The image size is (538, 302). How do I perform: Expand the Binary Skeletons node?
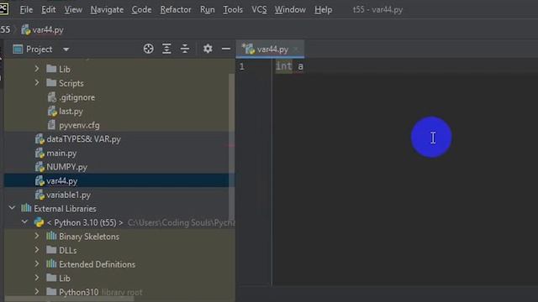click(37, 237)
